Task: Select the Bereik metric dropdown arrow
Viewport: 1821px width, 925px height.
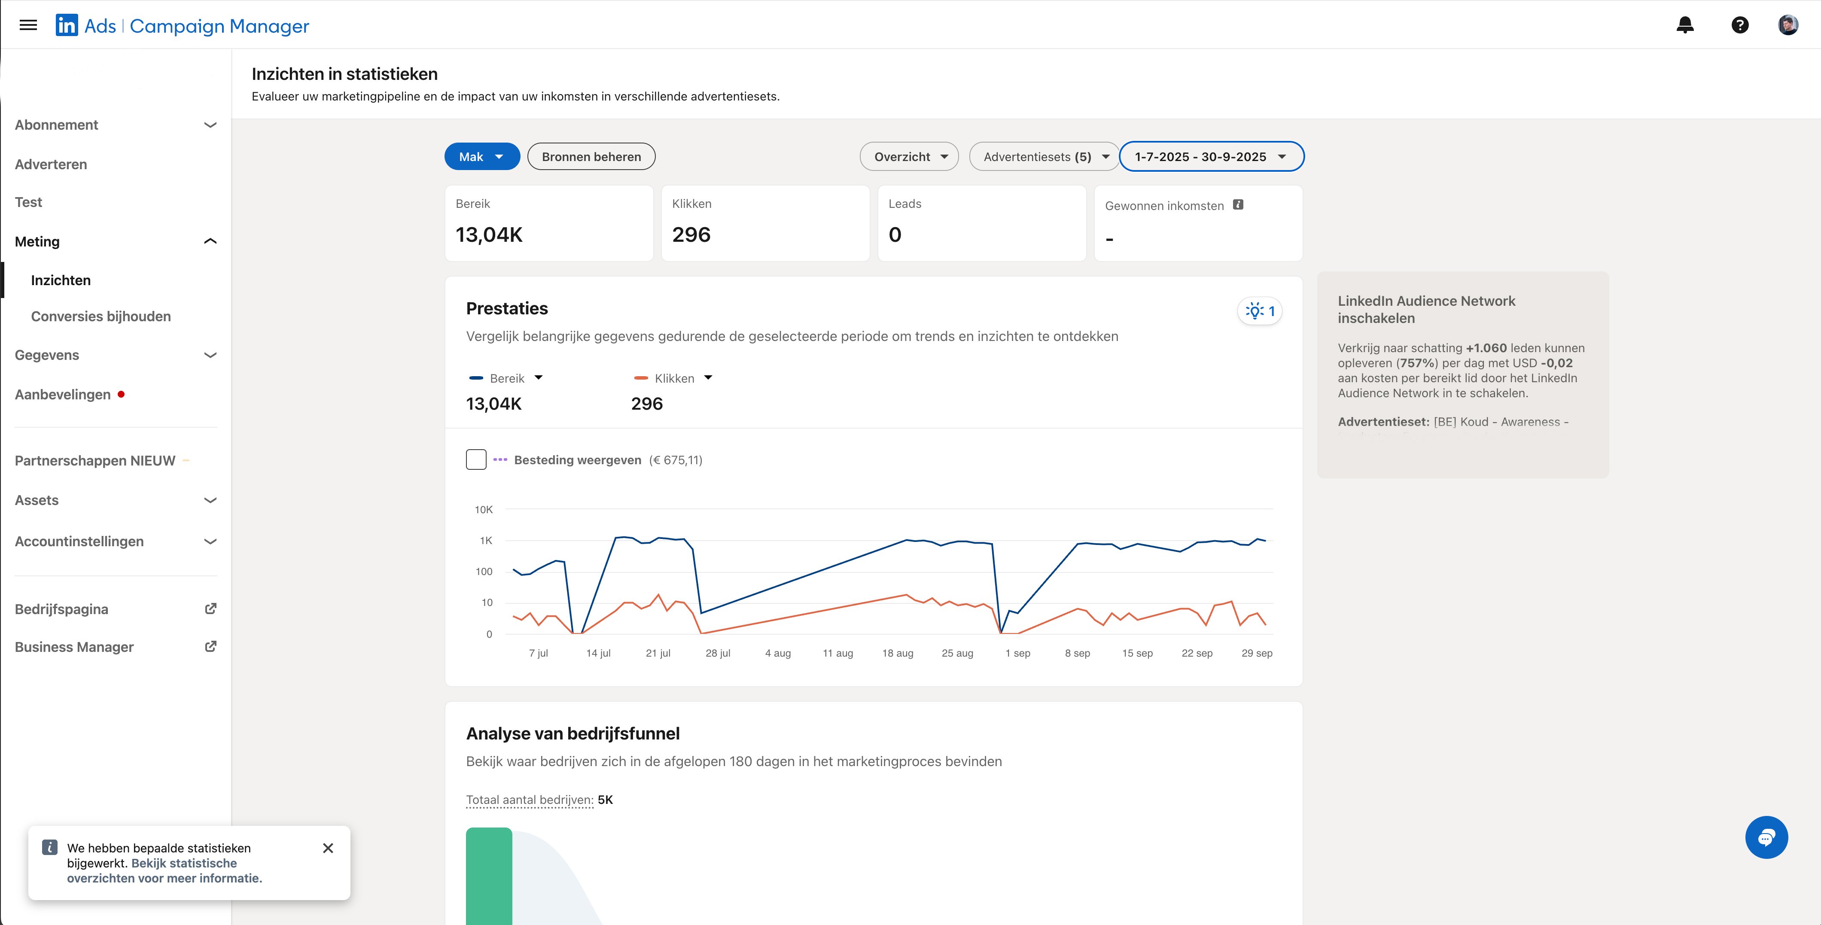Action: [539, 377]
